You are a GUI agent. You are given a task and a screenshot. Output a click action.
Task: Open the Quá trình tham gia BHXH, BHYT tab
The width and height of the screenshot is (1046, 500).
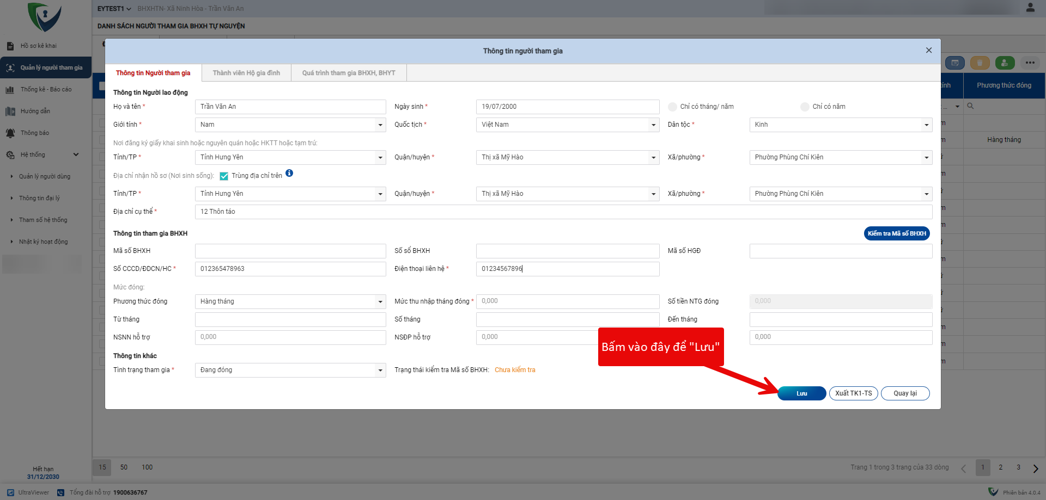tap(349, 73)
